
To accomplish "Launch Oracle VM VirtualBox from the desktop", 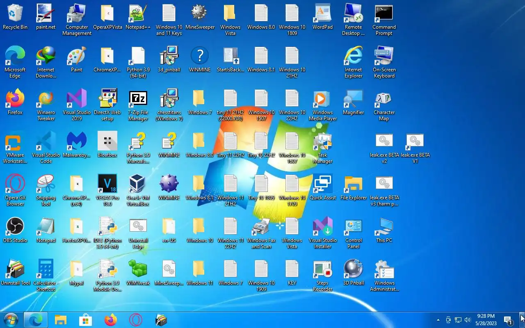I will [x=138, y=191].
